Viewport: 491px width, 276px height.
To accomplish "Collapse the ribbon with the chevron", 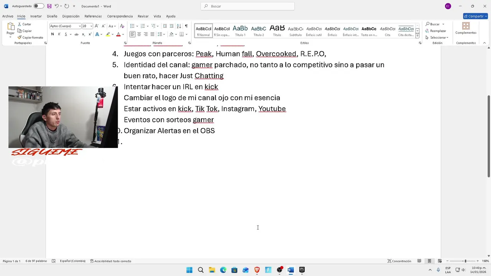I will coord(484,43).
